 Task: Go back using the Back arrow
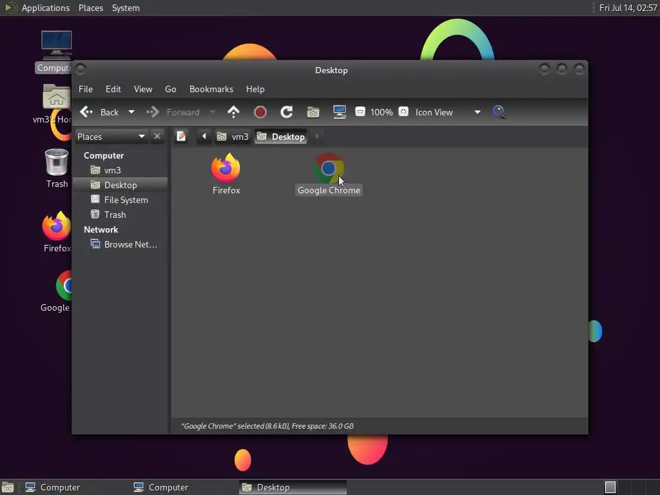[x=99, y=112]
